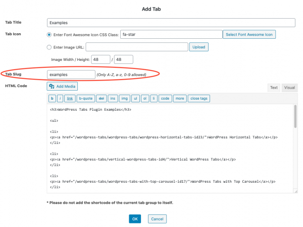This screenshot has width=303, height=227.
Task: Select Enter Font Awesome Icon CSS Class option
Action: [49, 35]
